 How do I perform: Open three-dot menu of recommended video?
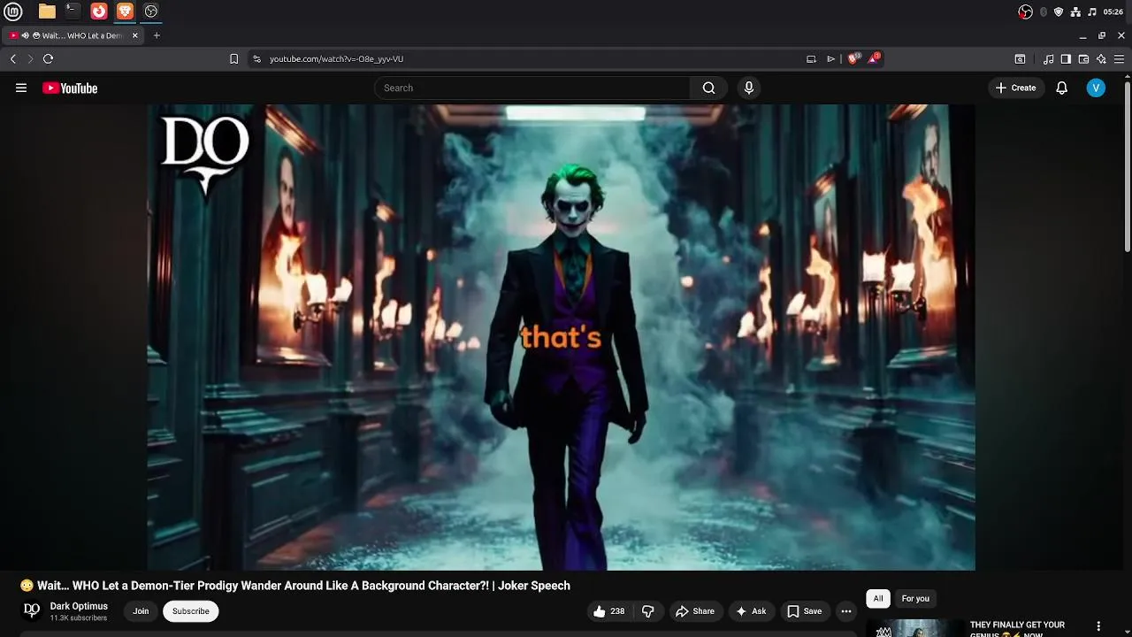point(1098,626)
